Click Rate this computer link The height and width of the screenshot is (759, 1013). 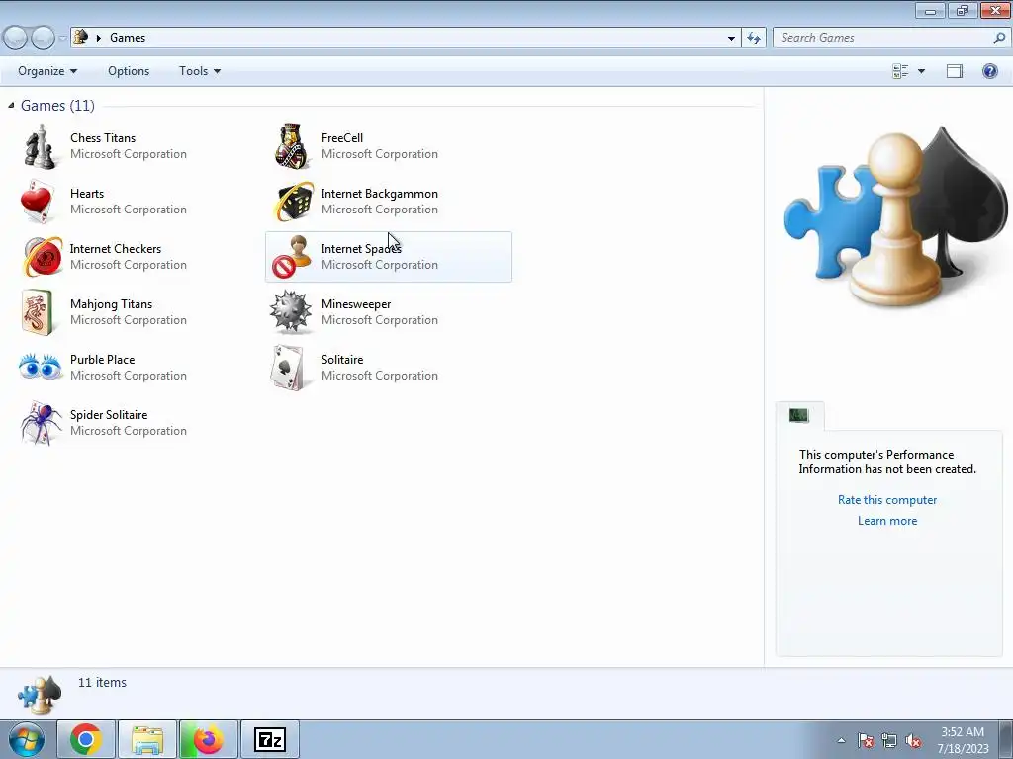(x=887, y=499)
